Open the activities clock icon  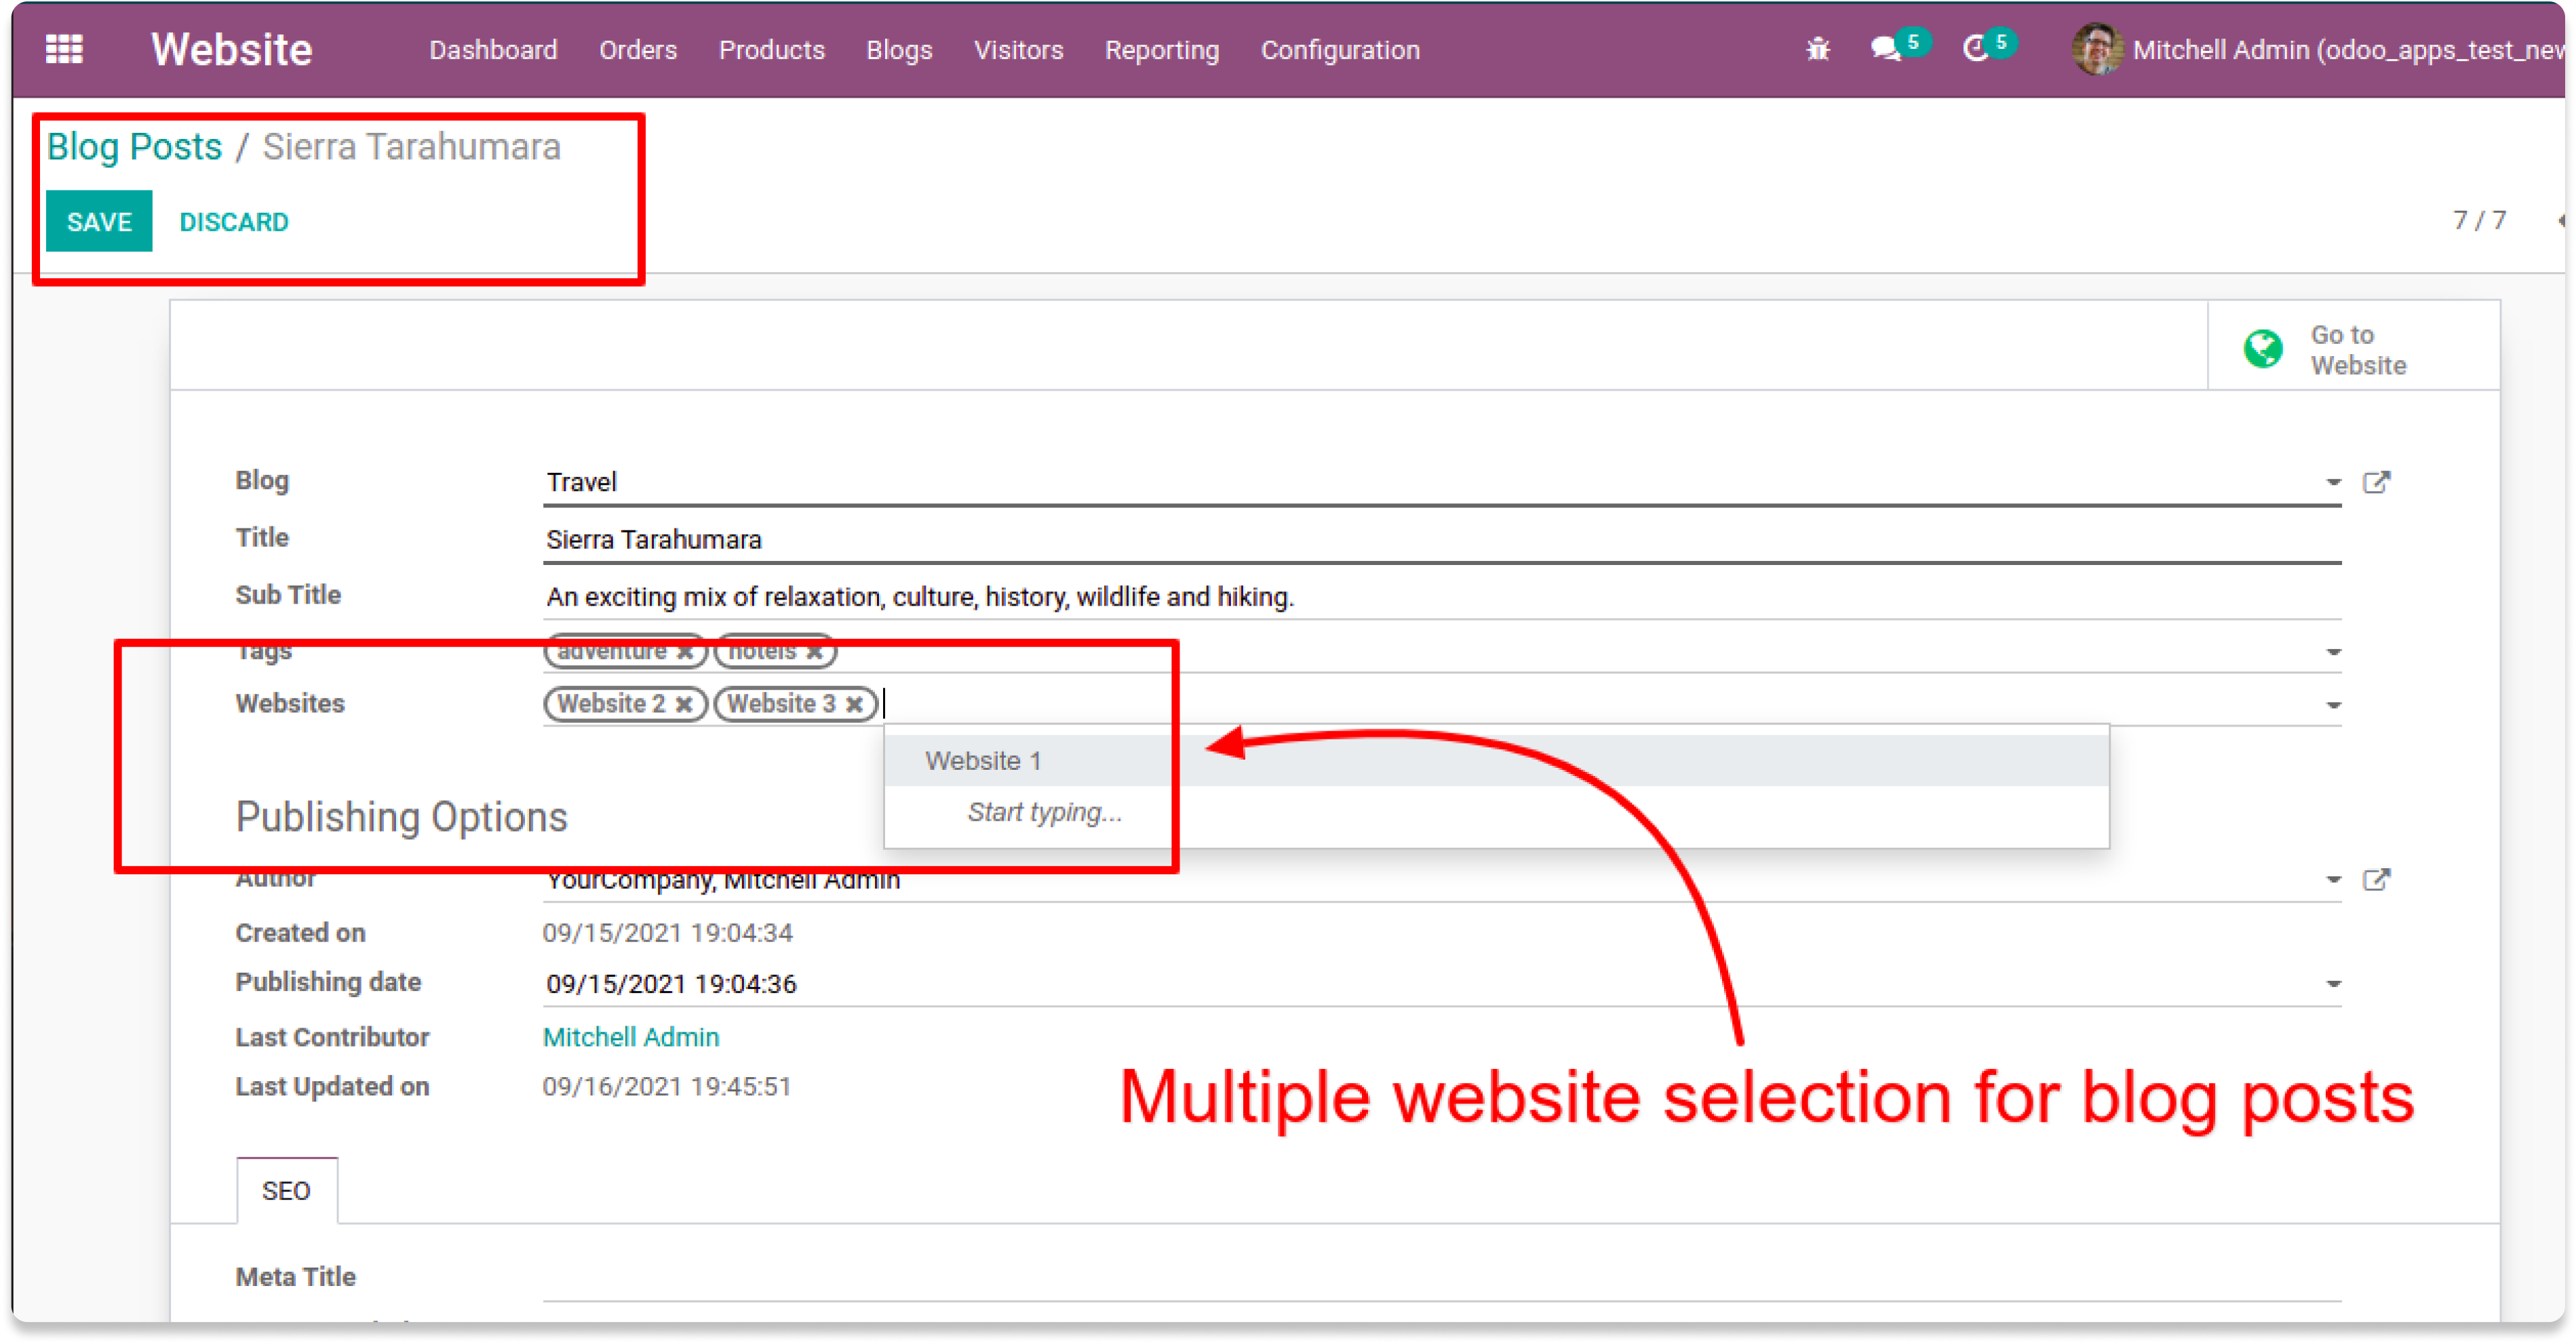1975,49
